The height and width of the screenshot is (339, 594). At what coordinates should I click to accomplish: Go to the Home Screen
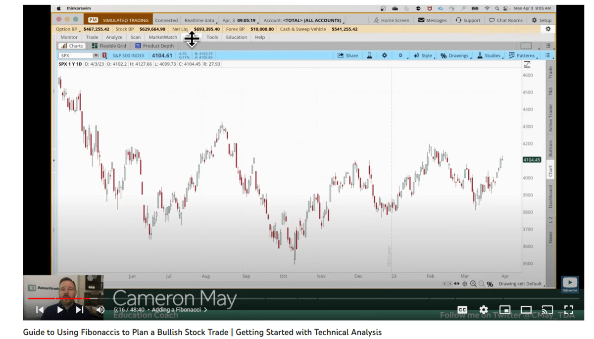pyautogui.click(x=392, y=20)
